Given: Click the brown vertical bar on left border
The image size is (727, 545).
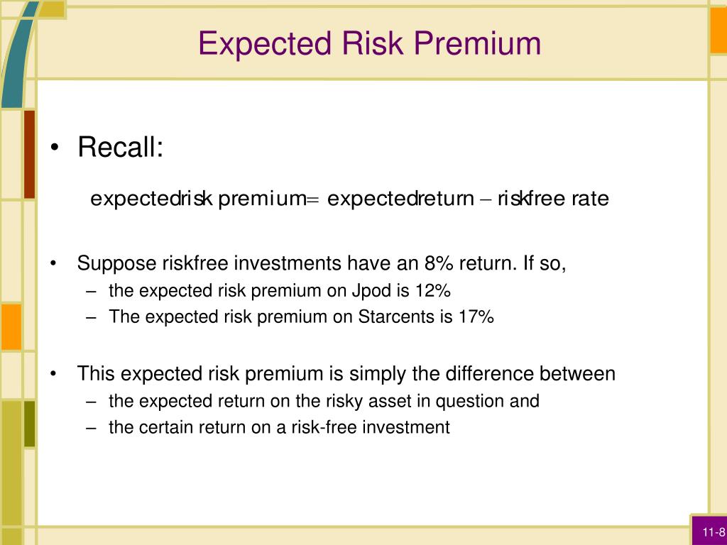Looking at the screenshot, I should click(29, 154).
